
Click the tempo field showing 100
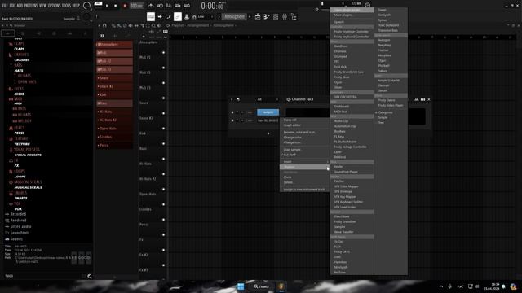point(136,6)
